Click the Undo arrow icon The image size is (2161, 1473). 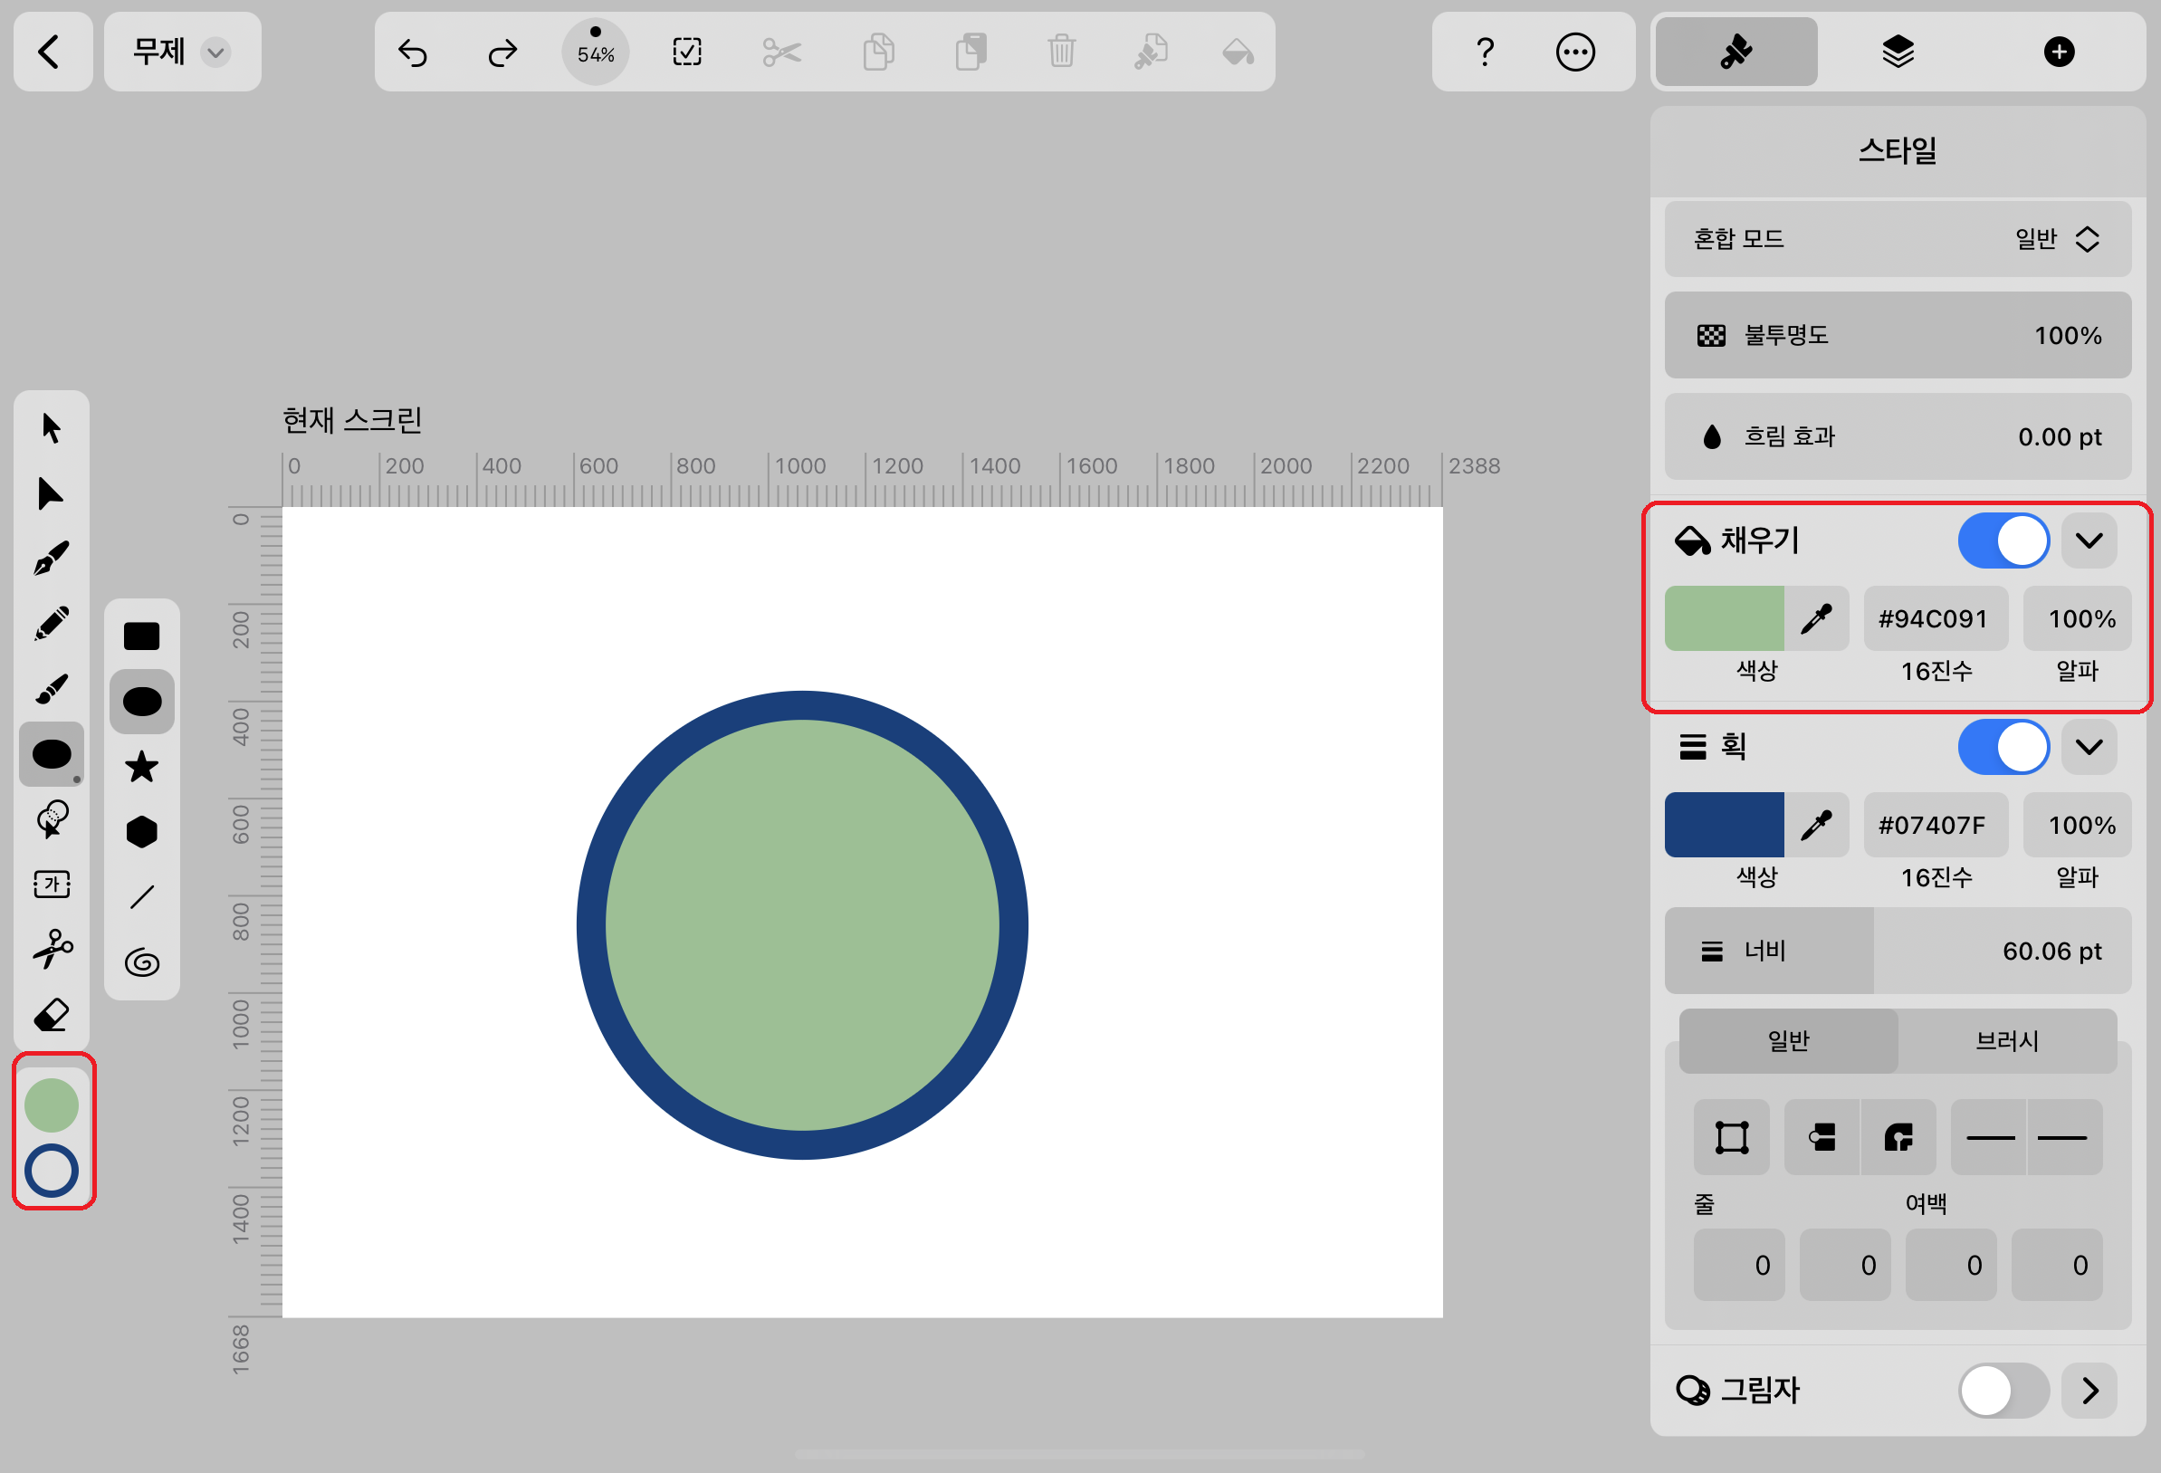click(x=412, y=53)
